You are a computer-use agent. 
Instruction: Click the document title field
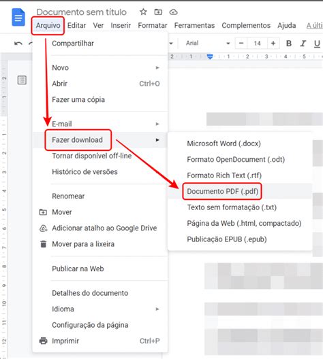pyautogui.click(x=82, y=12)
